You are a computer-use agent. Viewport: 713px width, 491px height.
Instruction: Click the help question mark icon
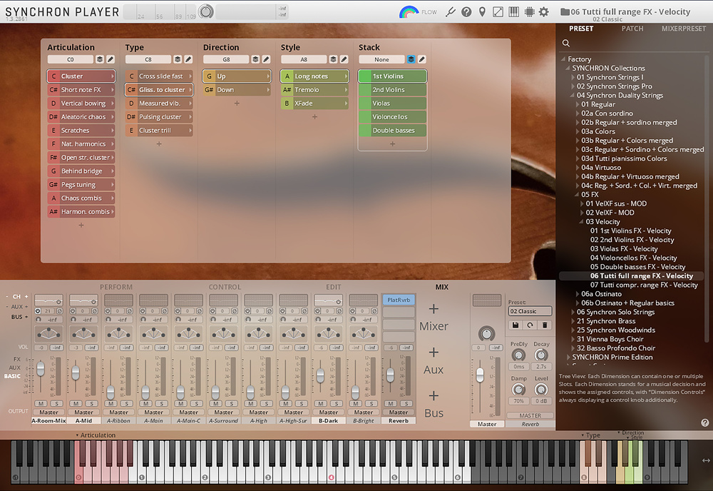tap(466, 12)
